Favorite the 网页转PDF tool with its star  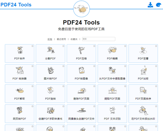(x=33, y=106)
